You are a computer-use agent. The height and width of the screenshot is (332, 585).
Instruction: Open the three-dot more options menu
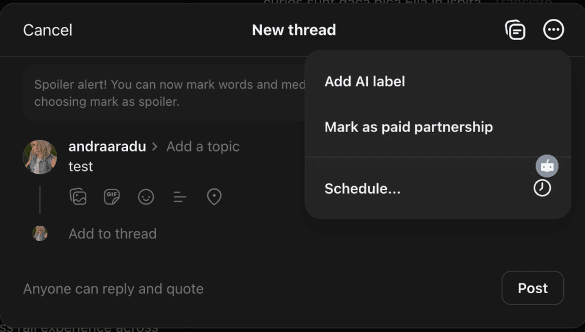(554, 30)
